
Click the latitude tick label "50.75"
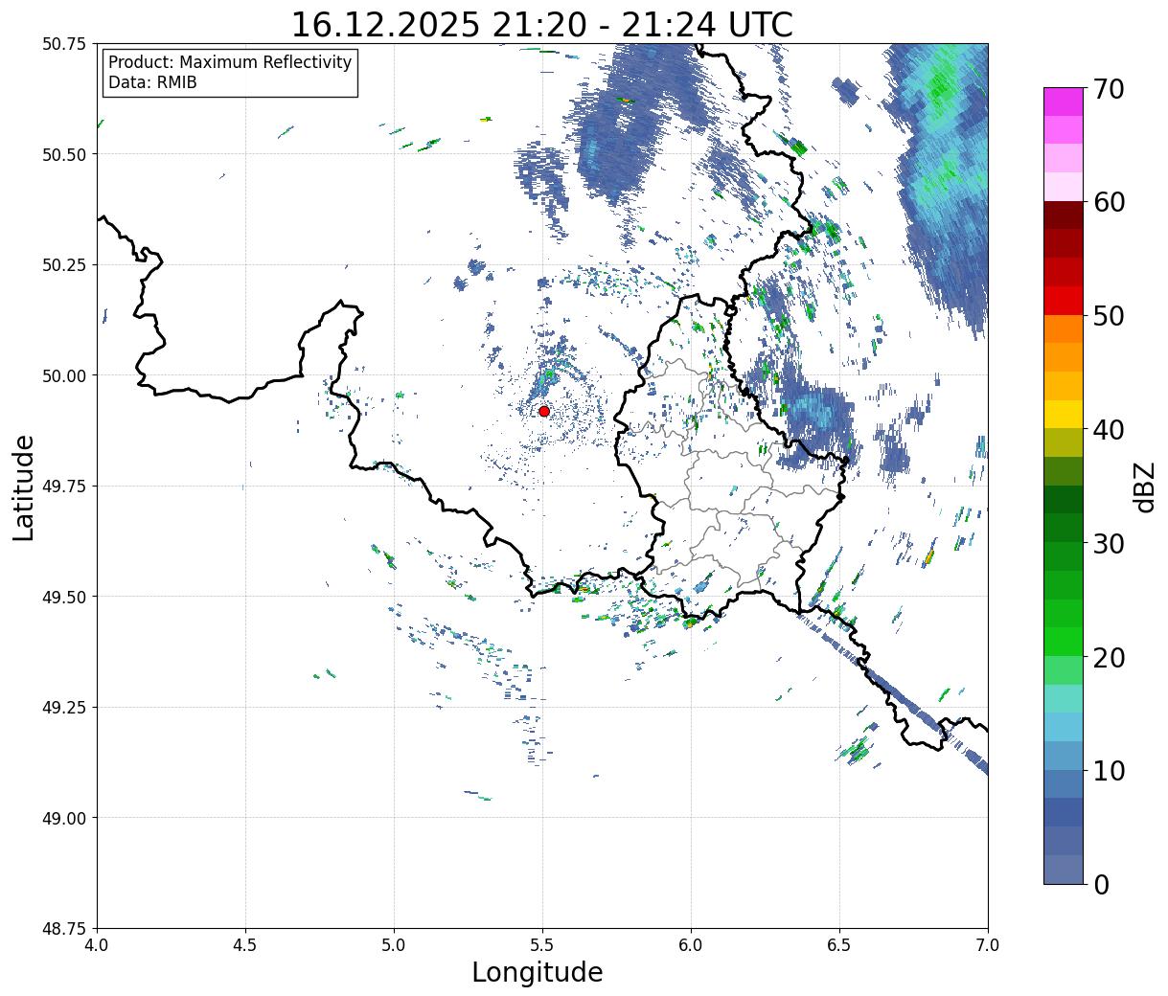(64, 44)
